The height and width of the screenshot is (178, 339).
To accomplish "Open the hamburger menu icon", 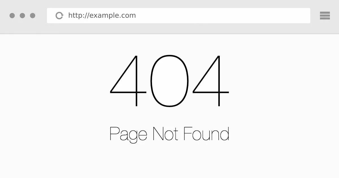I will click(x=325, y=16).
